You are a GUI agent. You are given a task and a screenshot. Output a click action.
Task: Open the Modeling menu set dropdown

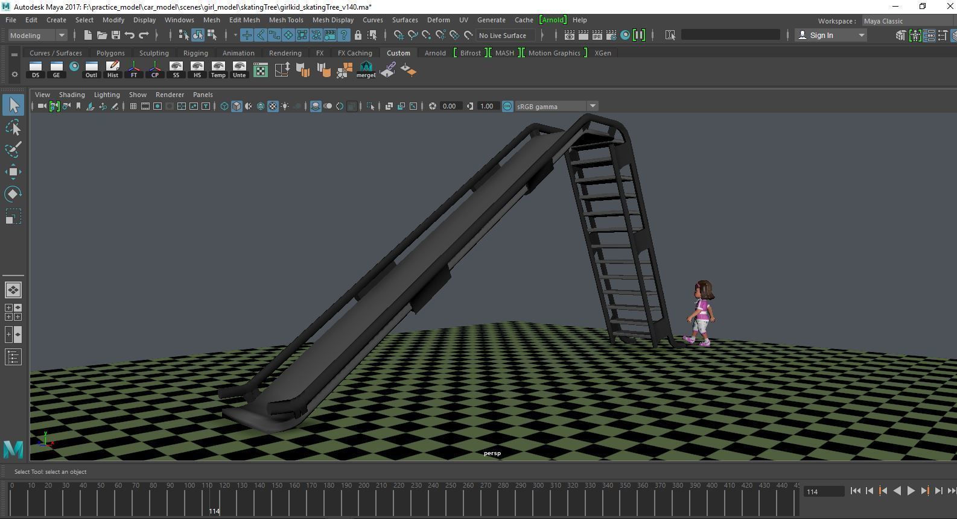(x=37, y=35)
